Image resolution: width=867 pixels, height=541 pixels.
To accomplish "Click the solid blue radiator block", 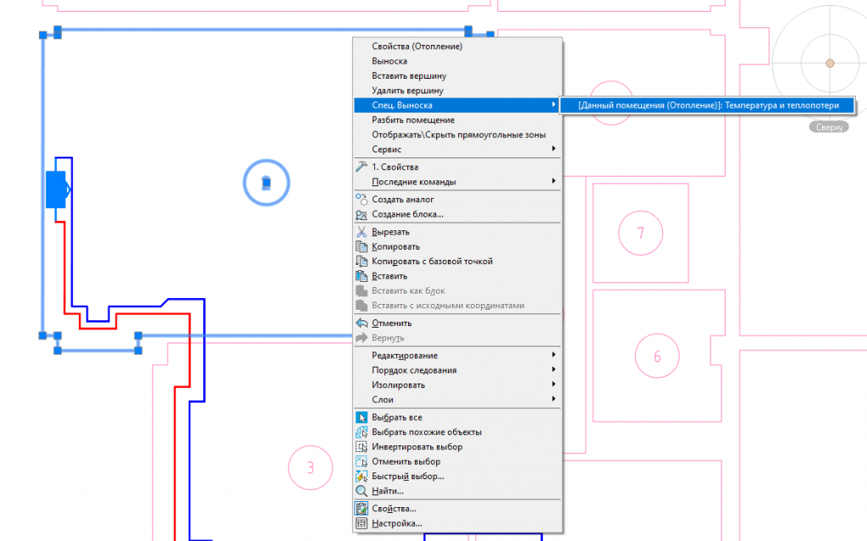I will click(x=55, y=190).
